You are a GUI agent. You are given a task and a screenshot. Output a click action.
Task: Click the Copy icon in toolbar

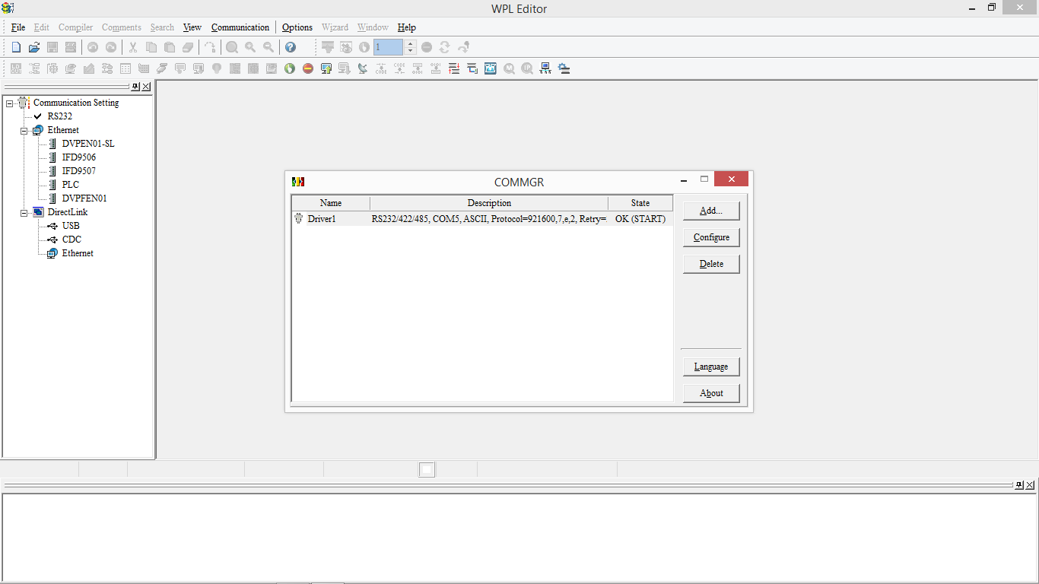pyautogui.click(x=151, y=47)
